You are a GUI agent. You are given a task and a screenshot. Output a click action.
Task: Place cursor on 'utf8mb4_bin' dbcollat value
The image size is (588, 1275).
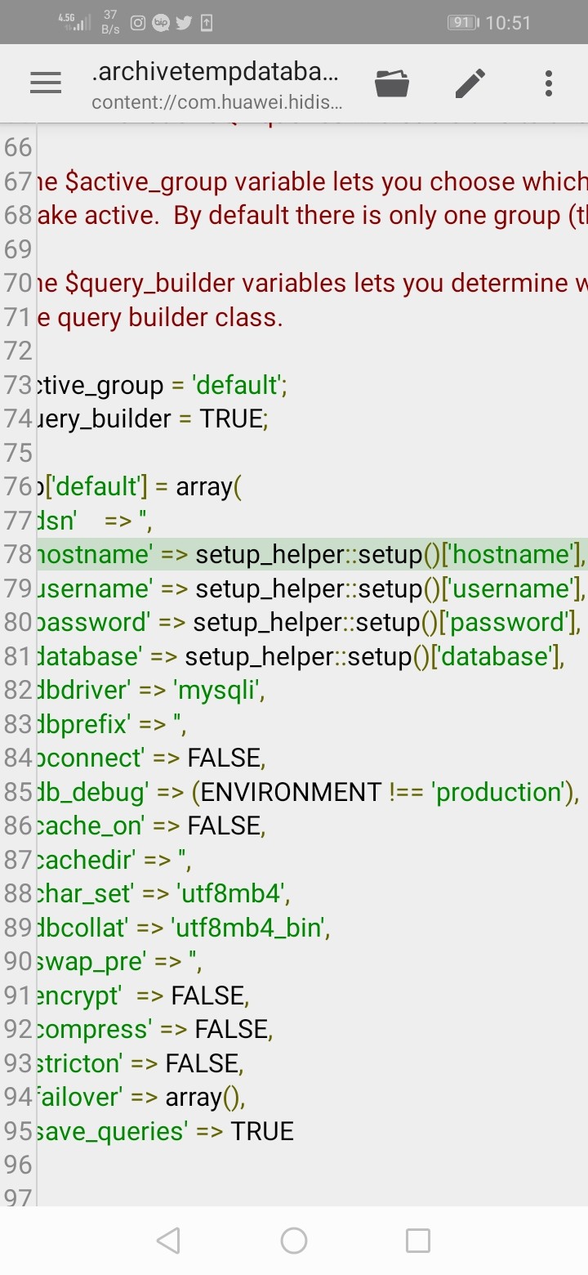coord(250,928)
